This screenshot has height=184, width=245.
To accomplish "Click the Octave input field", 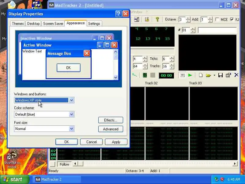I will pyautogui.click(x=182, y=20).
